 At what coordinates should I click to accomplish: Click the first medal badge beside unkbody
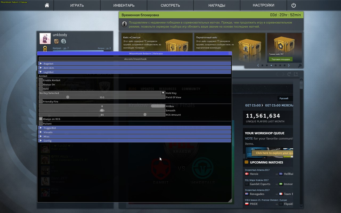click(x=56, y=41)
